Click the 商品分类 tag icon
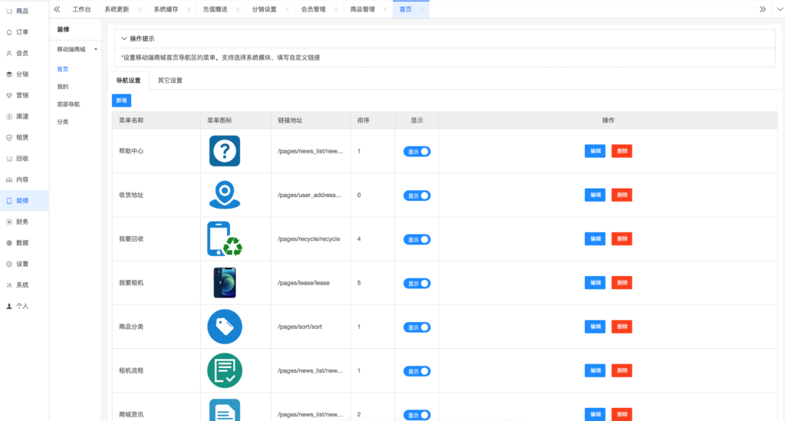785x421 pixels. 225,327
